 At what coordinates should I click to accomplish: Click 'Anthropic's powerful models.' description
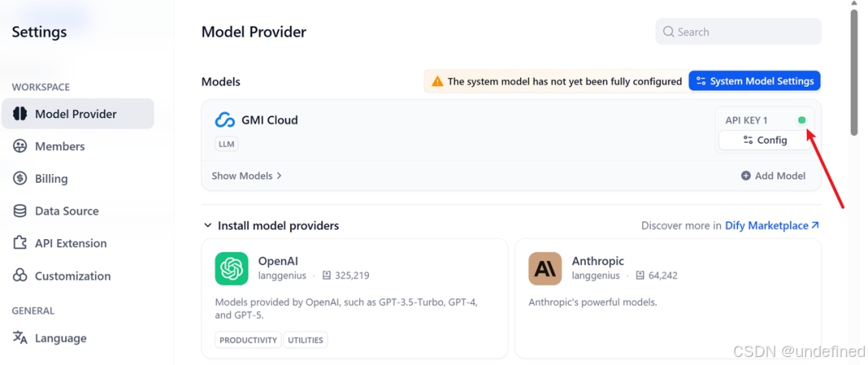(x=592, y=302)
